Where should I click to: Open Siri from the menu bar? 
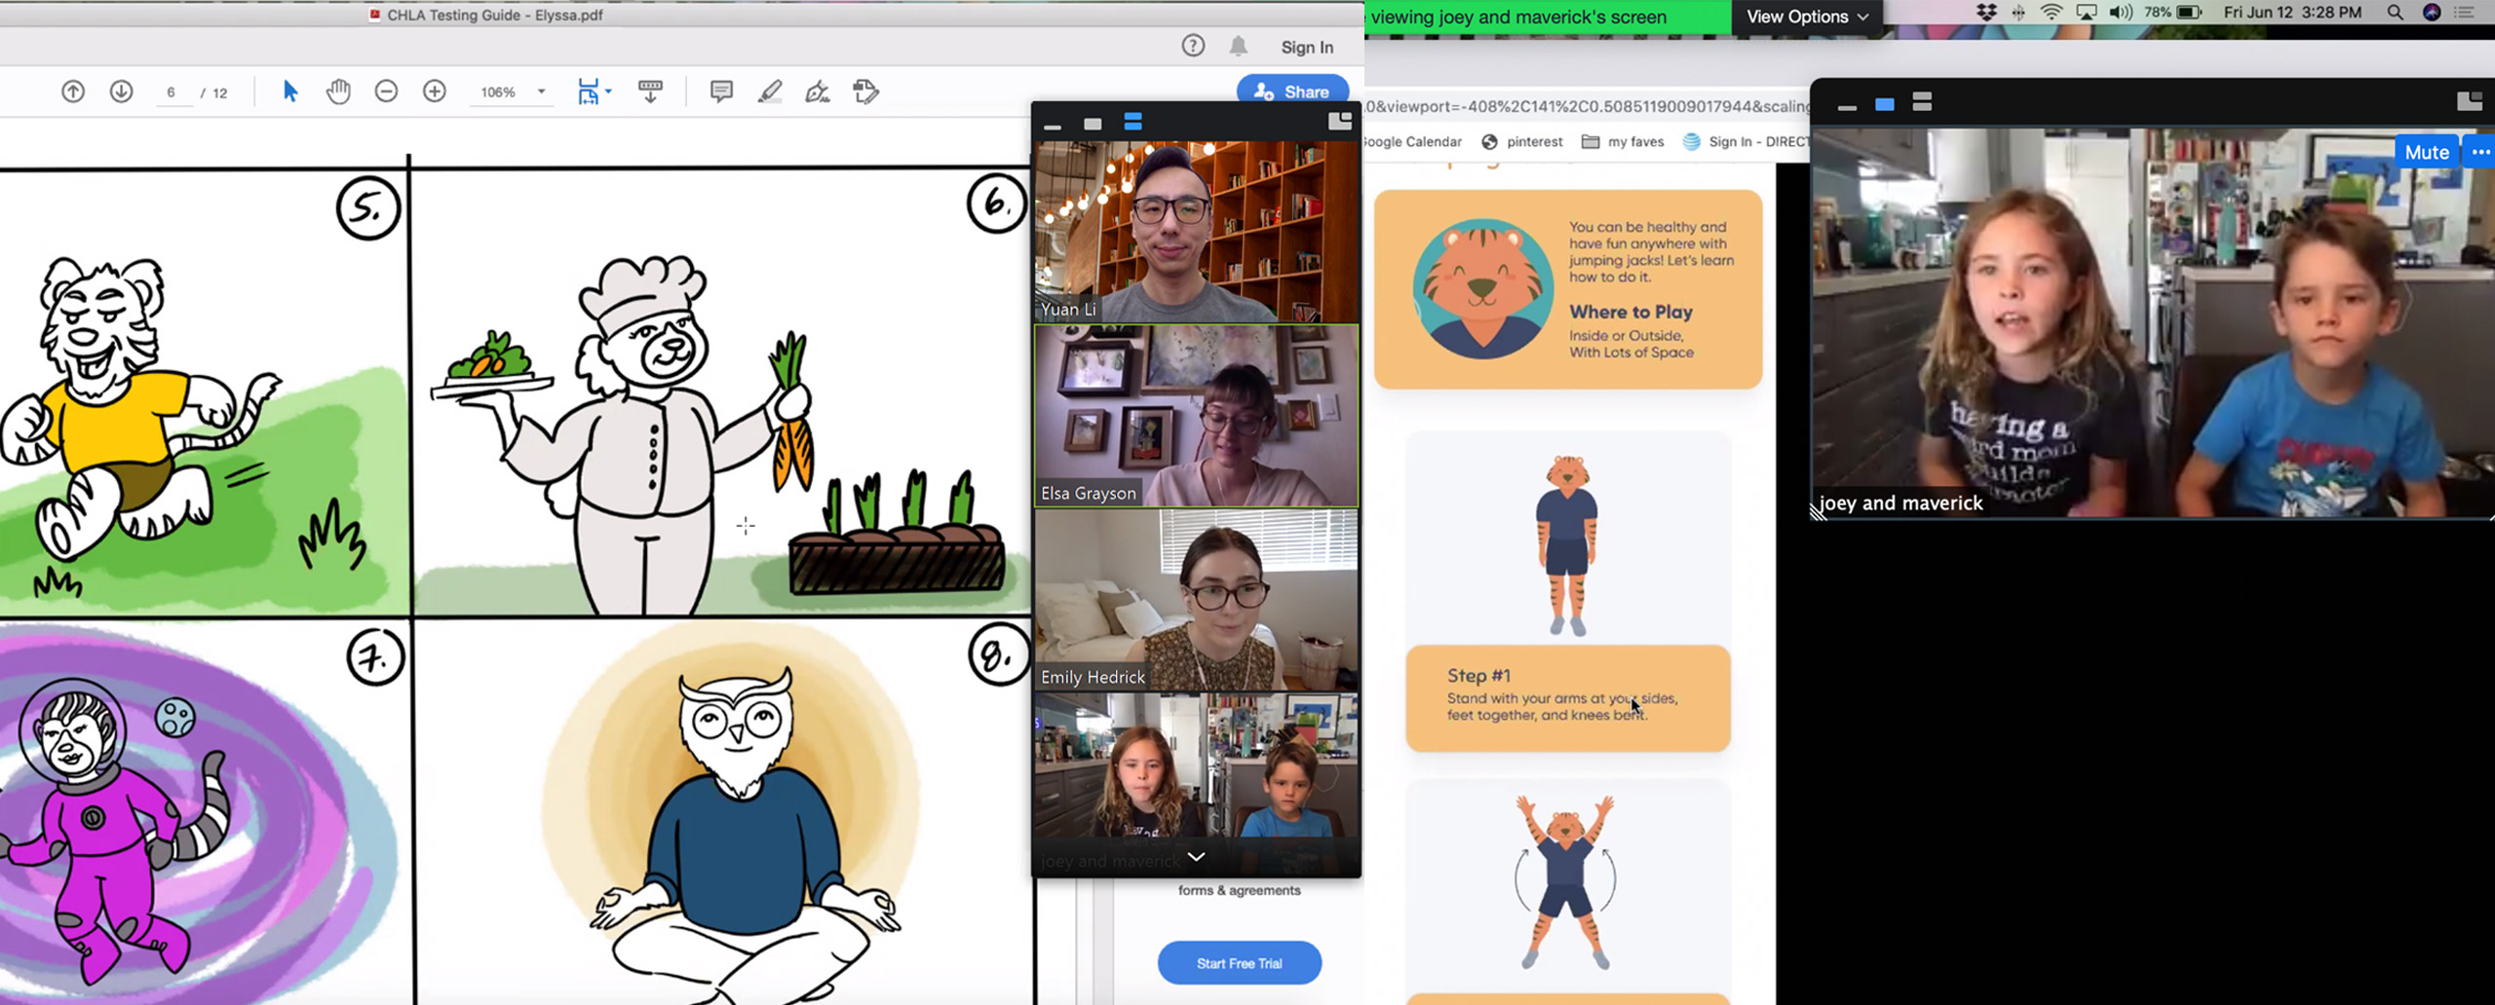(2433, 13)
